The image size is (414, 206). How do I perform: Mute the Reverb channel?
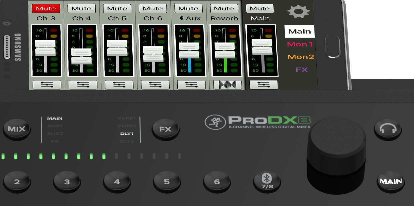[x=224, y=8]
